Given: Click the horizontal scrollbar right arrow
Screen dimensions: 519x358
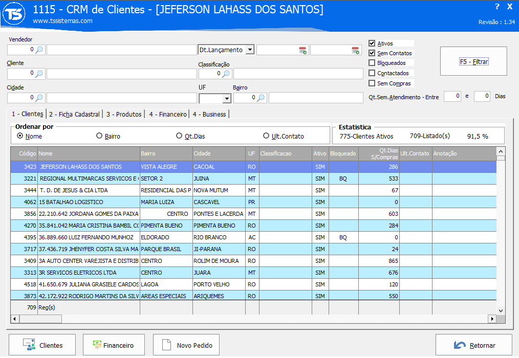Looking at the screenshot, I should [x=492, y=319].
